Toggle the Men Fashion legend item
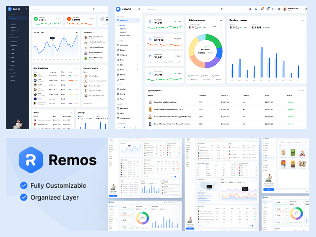This screenshot has width=316, height=237. pyautogui.click(x=194, y=75)
